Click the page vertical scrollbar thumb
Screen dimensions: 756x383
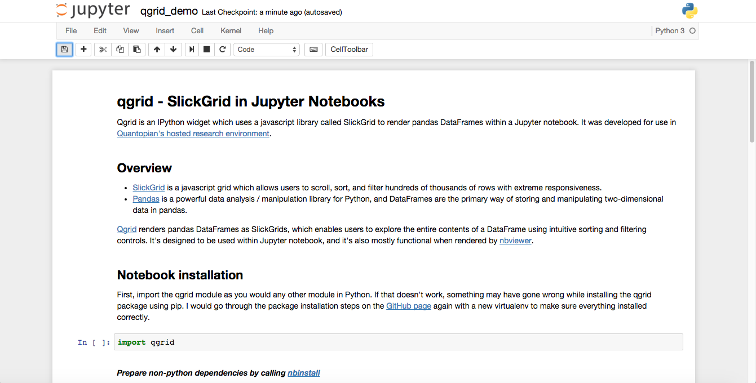click(x=752, y=100)
